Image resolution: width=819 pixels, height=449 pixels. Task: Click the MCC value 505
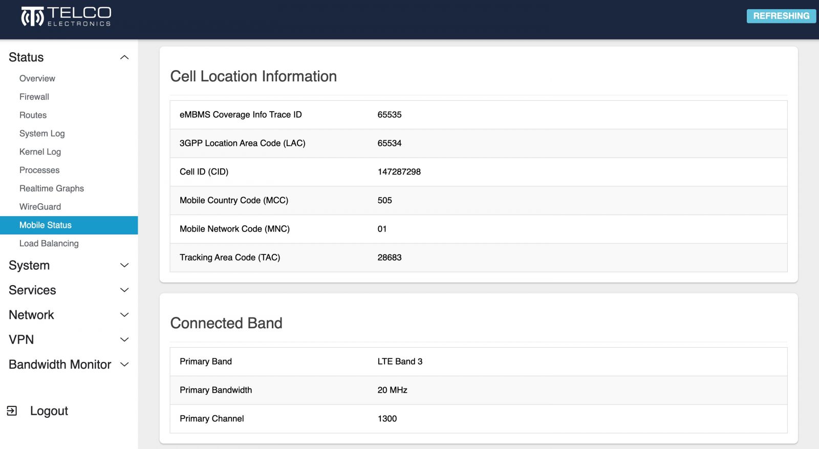[385, 201]
